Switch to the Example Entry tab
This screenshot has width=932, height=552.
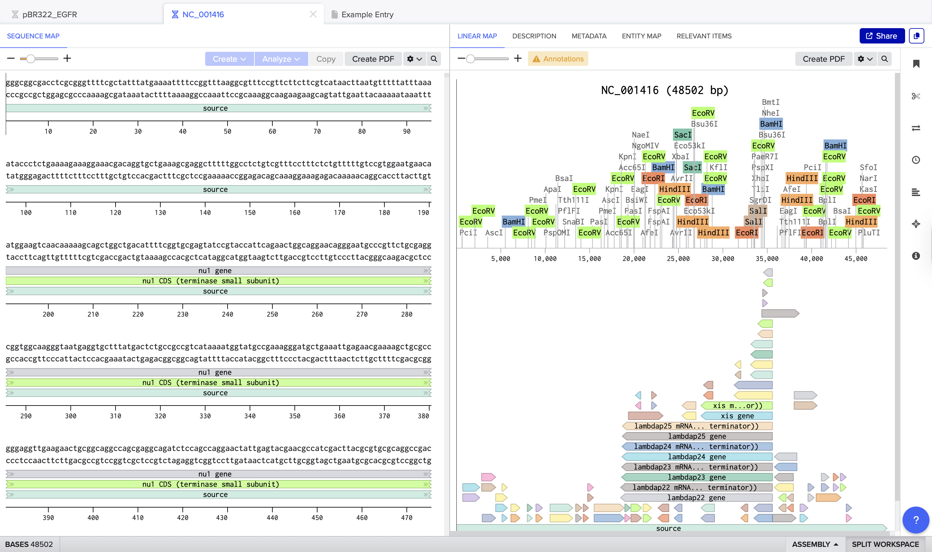(367, 14)
